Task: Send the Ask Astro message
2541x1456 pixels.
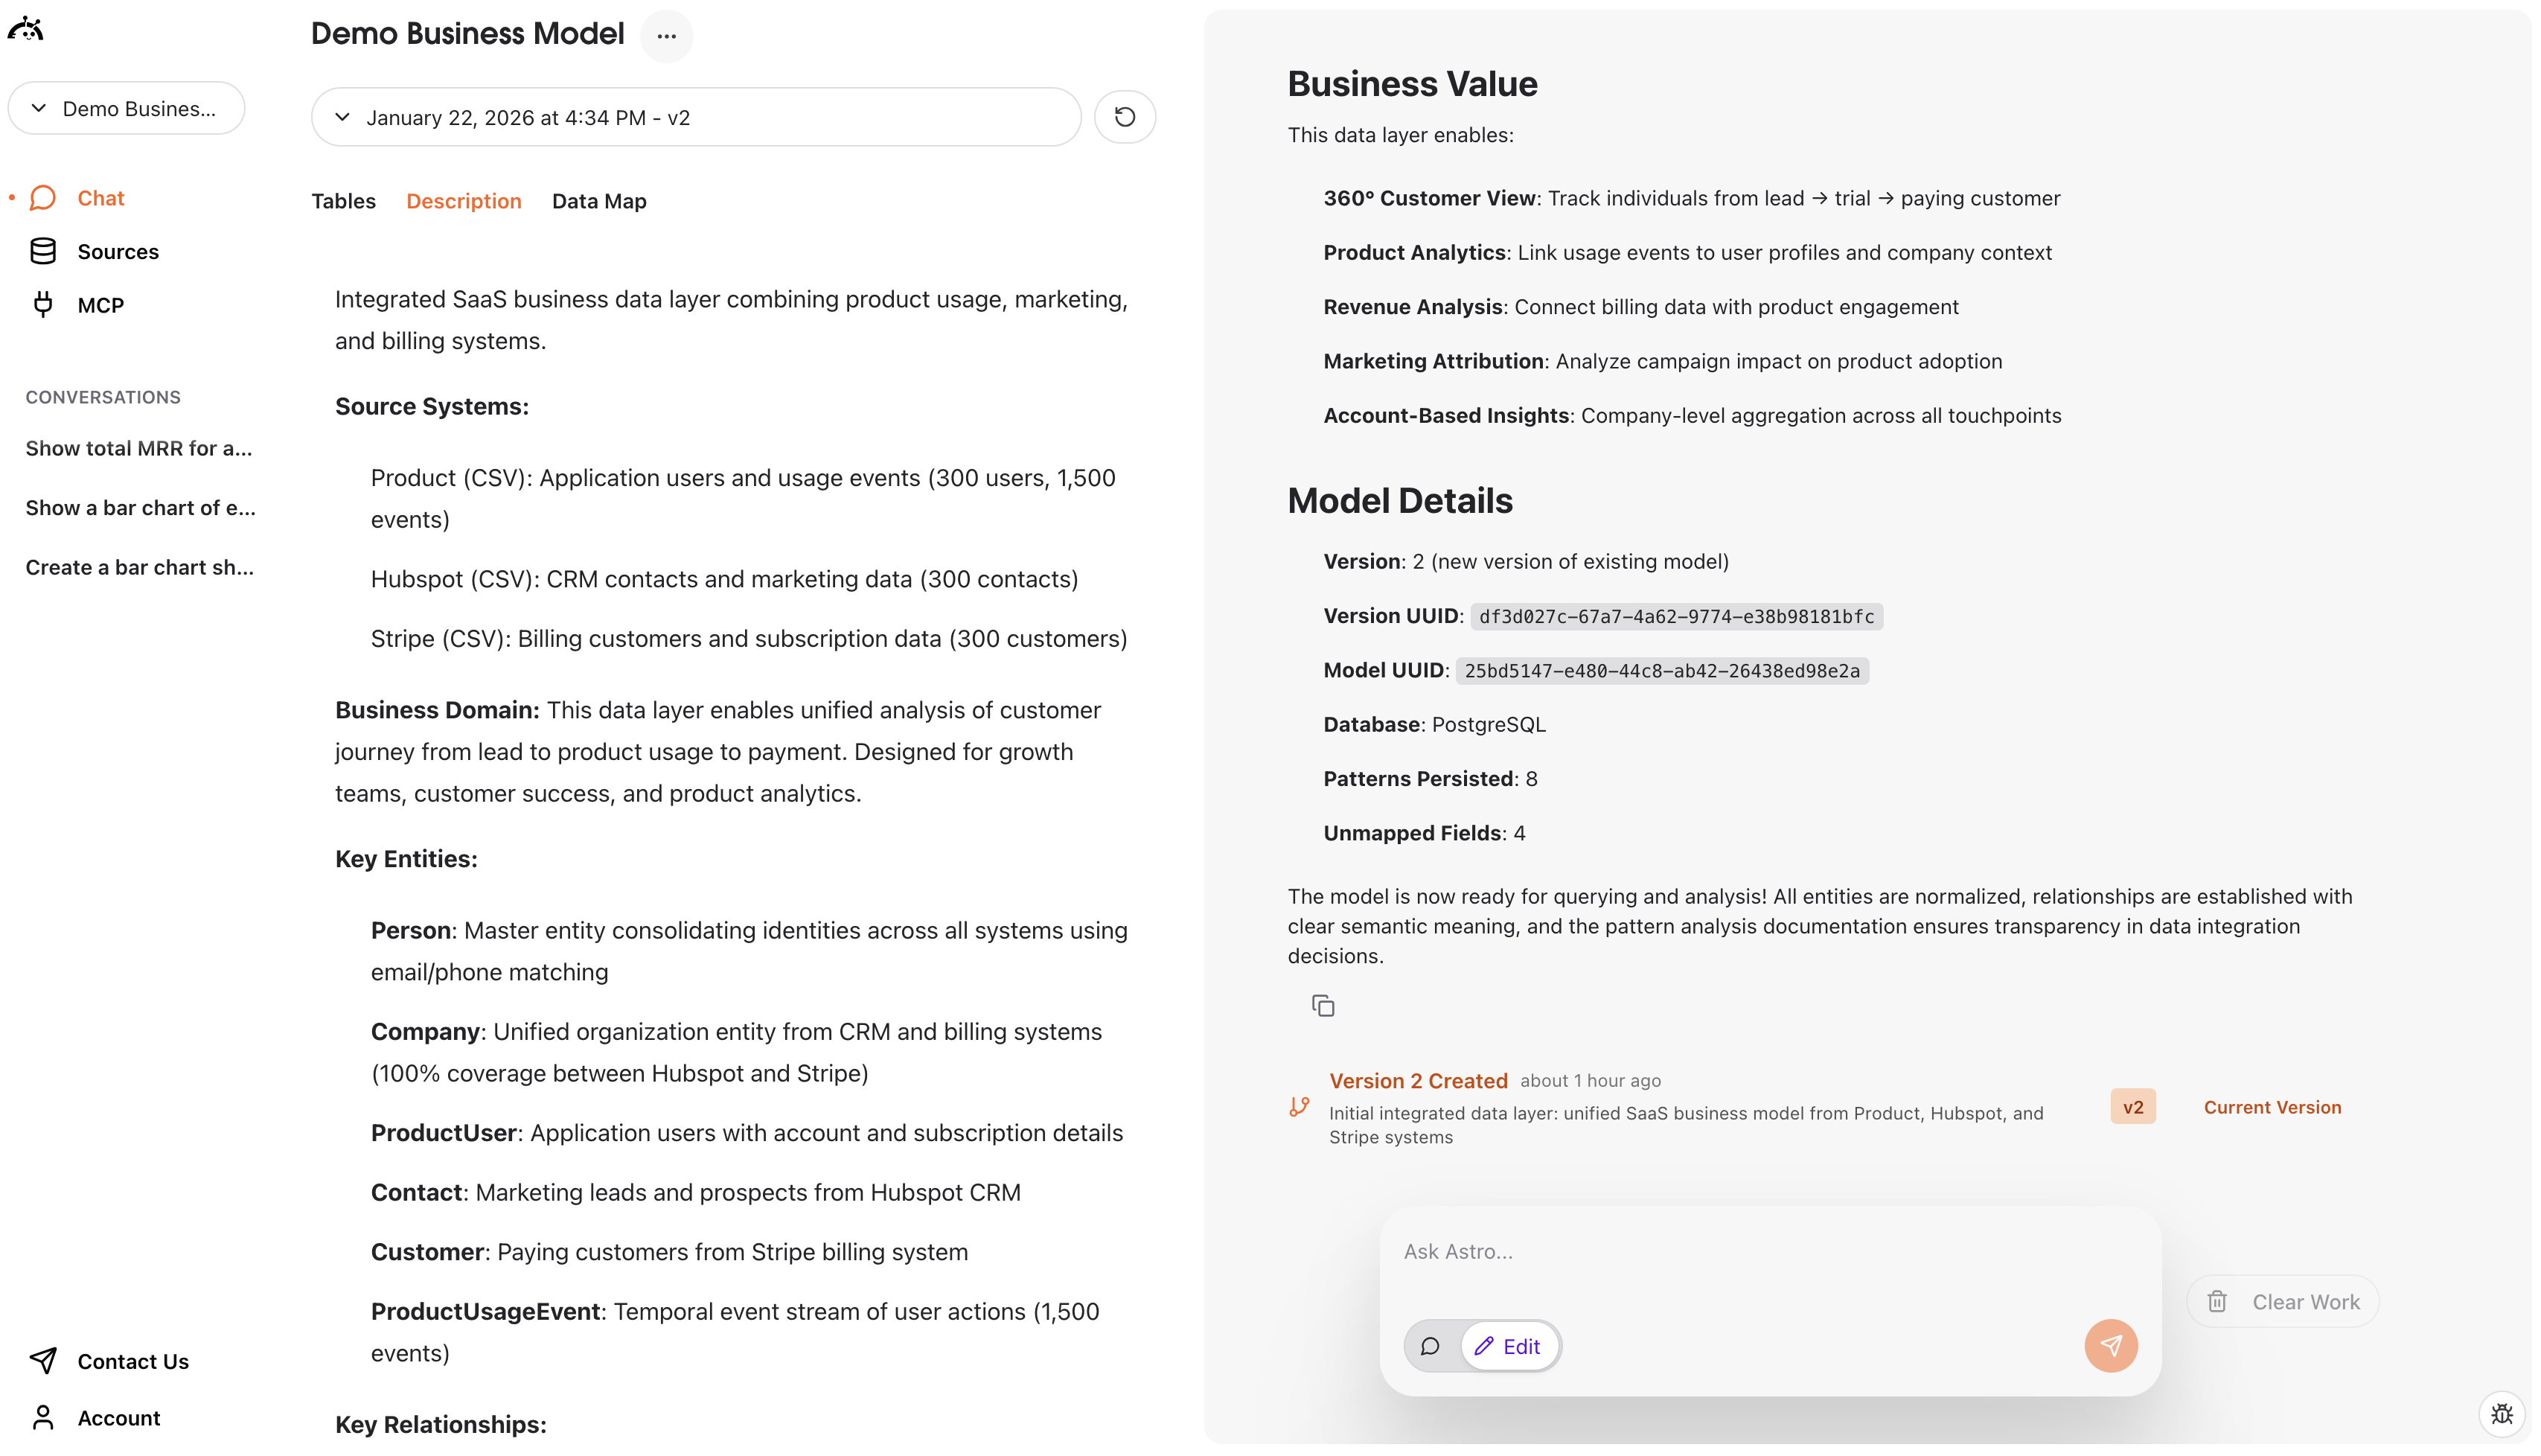Action: click(2110, 1345)
